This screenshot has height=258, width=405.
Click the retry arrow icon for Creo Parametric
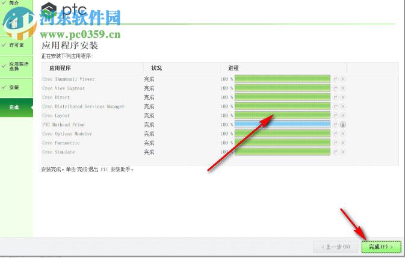point(335,143)
